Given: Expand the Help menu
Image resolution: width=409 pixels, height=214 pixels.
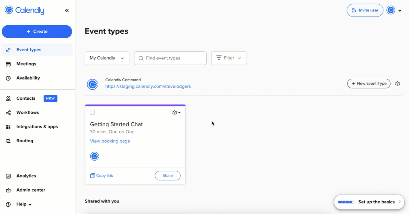Looking at the screenshot, I should [21, 204].
